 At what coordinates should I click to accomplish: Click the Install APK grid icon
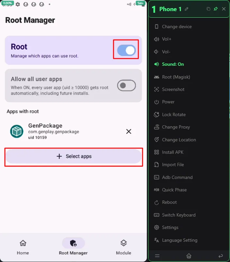click(x=157, y=152)
